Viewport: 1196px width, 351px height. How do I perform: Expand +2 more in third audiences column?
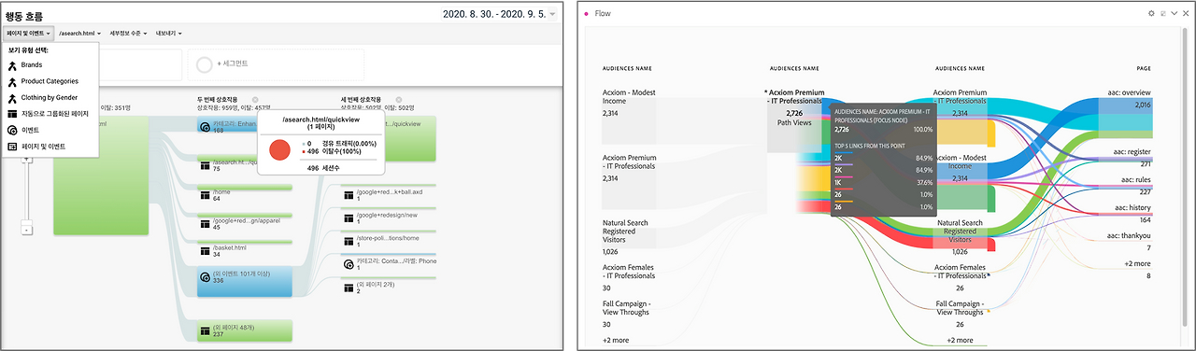point(960,340)
